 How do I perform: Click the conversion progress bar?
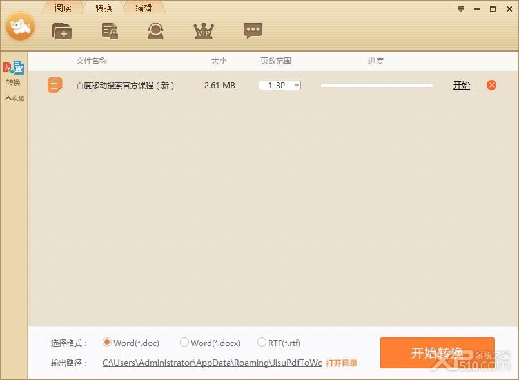coord(377,85)
